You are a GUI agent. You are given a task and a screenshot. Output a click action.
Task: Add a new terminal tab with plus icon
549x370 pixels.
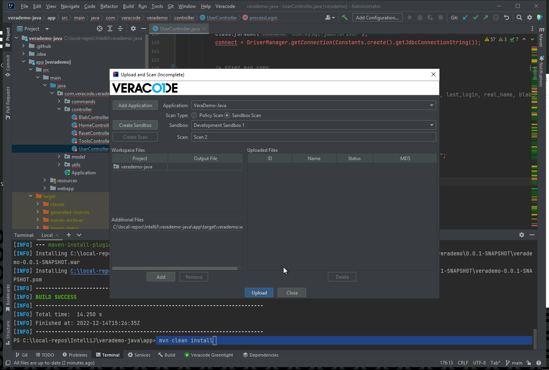(68, 235)
